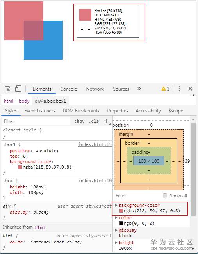This screenshot has width=198, height=254.
Task: Open the .box1 rgba color swatch
Action: coord(20,167)
